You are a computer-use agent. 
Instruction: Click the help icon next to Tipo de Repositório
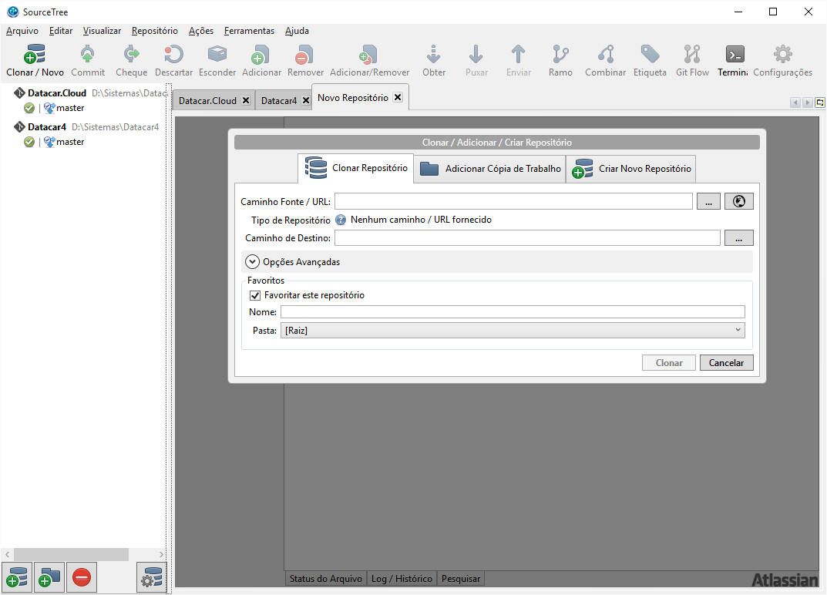point(341,220)
